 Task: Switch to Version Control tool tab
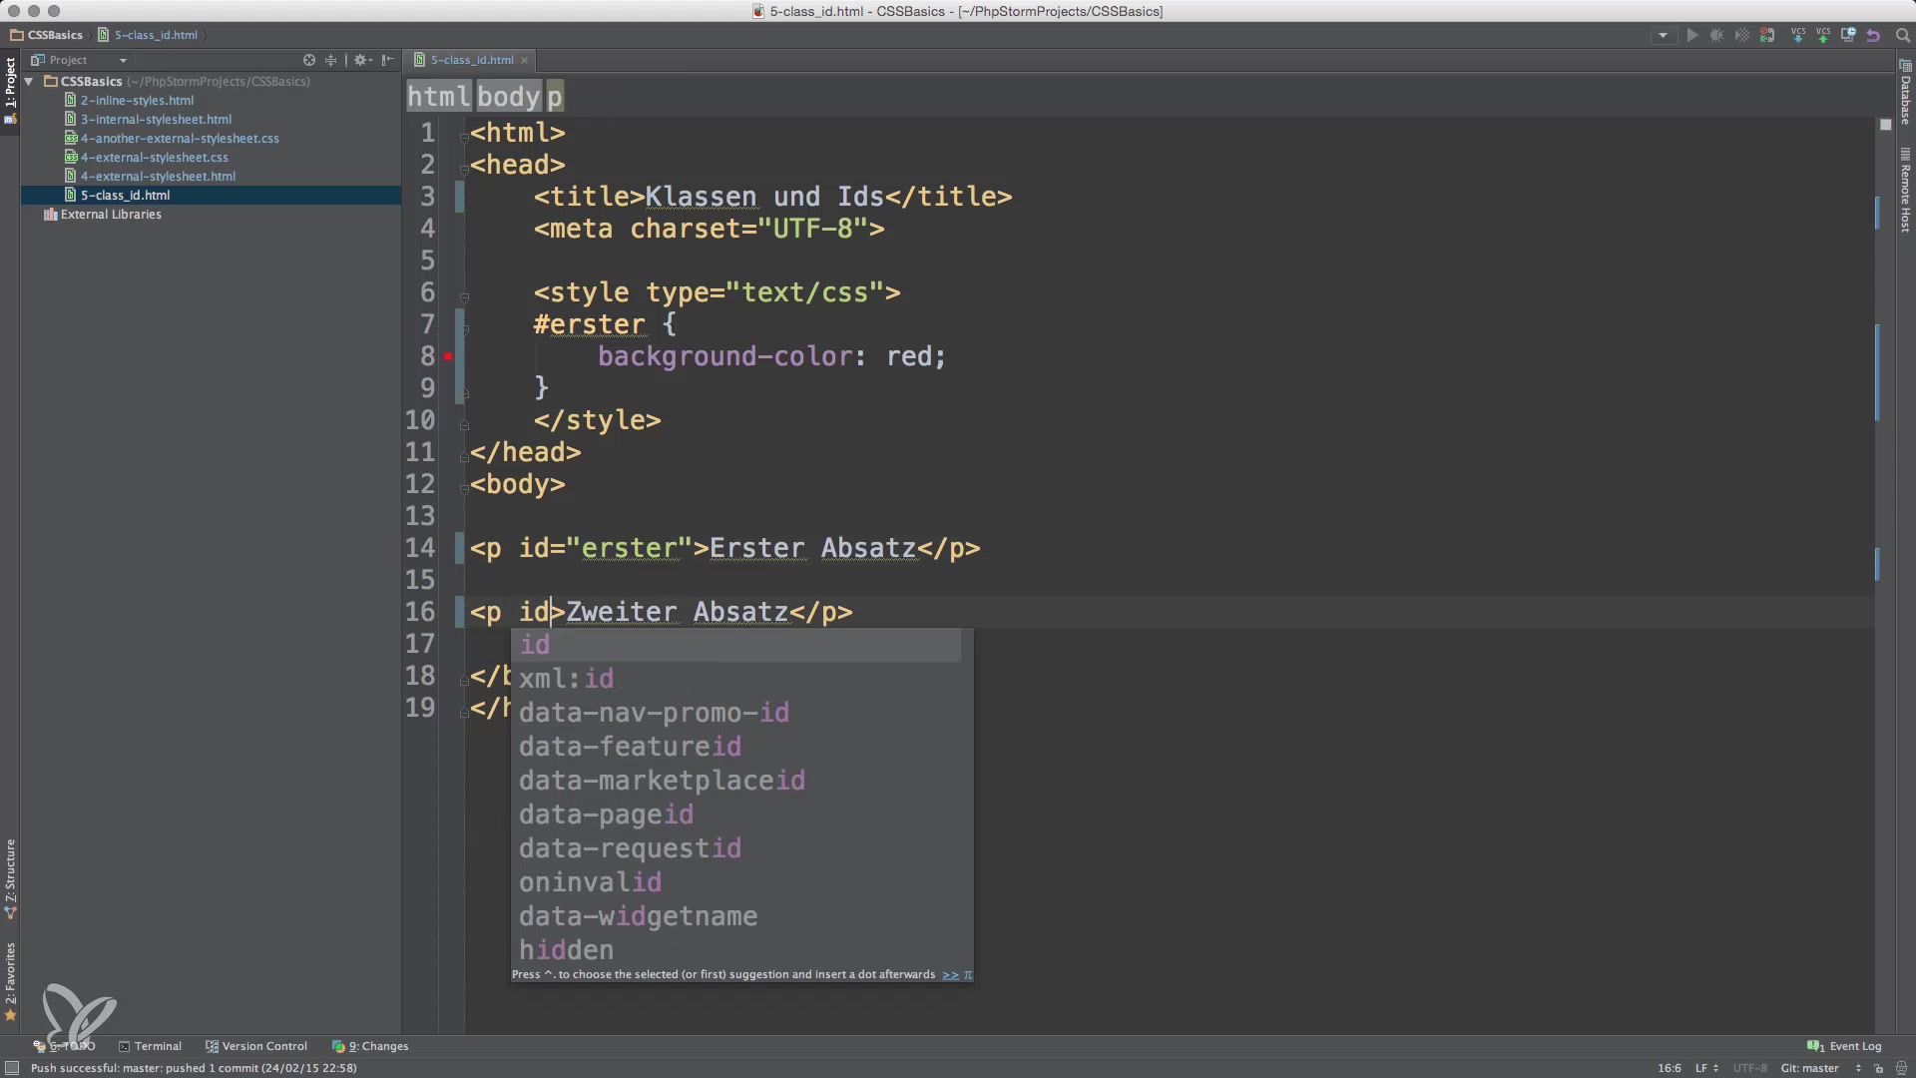pos(256,1046)
